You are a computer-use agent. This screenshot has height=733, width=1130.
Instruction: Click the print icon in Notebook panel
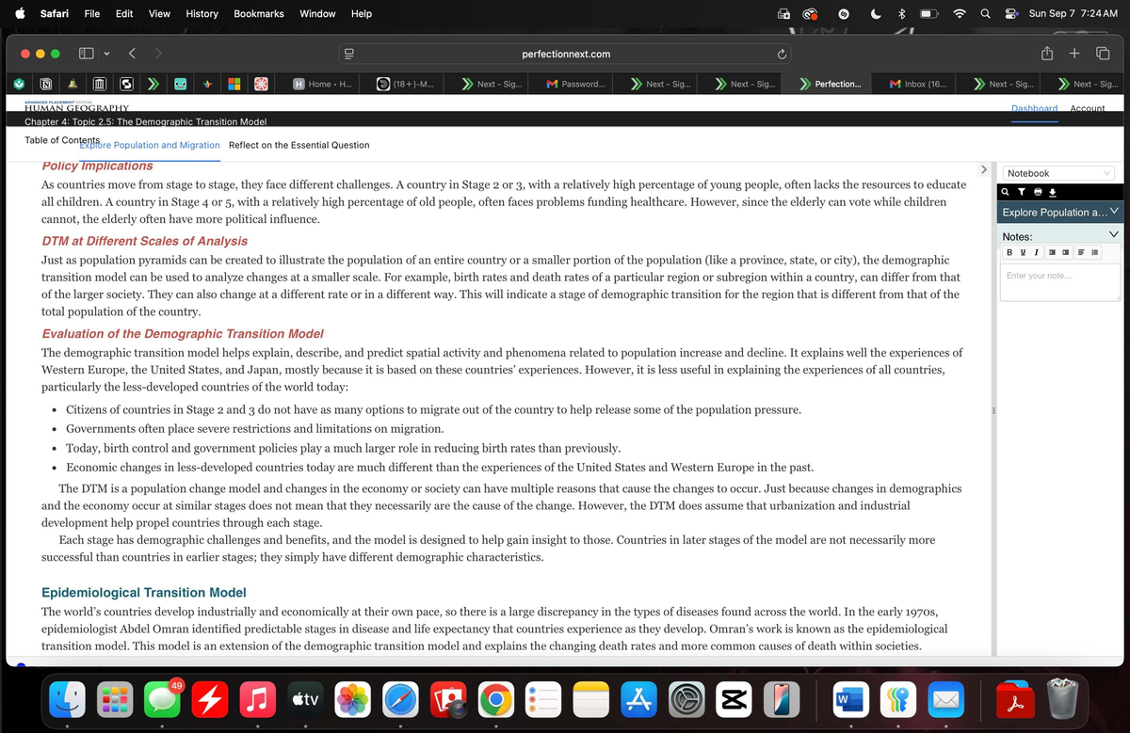(1038, 191)
